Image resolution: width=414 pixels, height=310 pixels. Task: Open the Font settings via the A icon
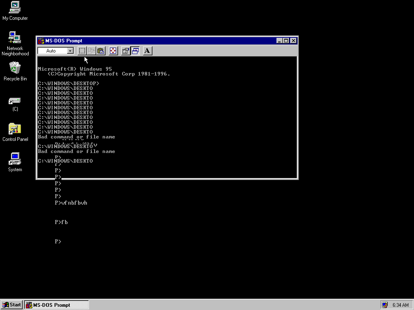[147, 50]
